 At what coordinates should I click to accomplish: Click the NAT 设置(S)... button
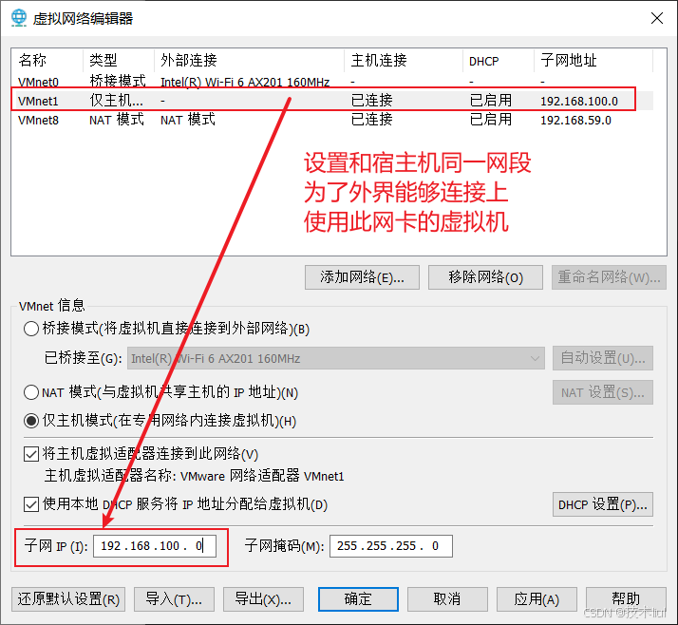click(603, 392)
